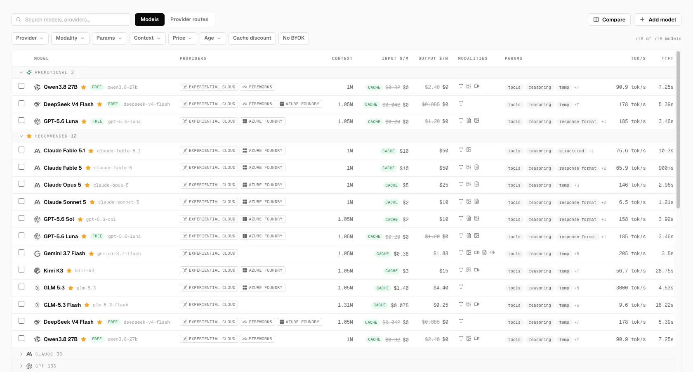Click the Kimi K3 provider logo

pos(37,270)
